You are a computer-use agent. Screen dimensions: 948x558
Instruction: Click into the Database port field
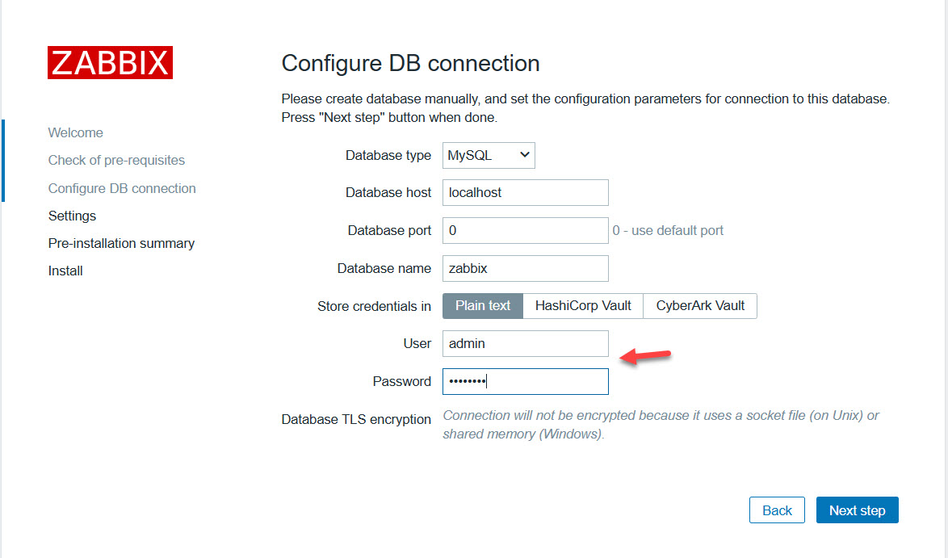point(525,230)
